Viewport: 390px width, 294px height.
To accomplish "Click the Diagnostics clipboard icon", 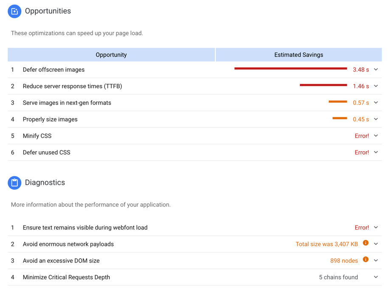I will click(14, 183).
